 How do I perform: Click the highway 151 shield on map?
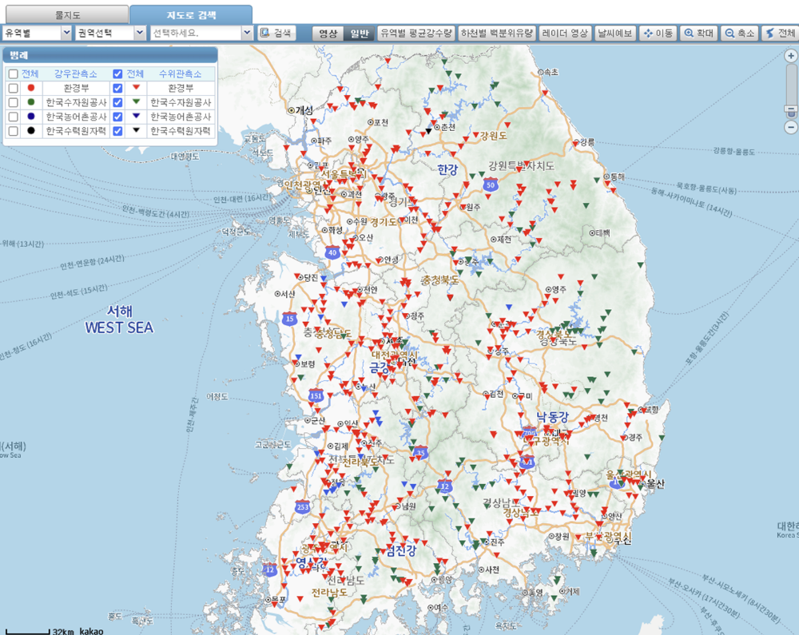click(316, 396)
